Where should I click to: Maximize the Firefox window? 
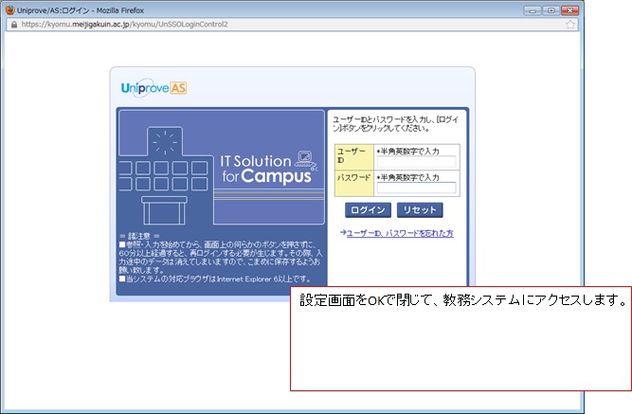551,10
